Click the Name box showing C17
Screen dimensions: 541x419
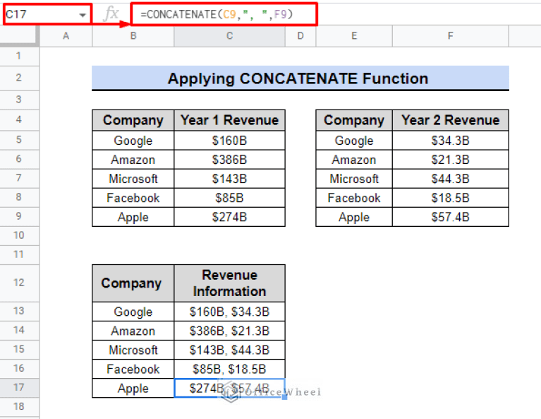pos(47,14)
